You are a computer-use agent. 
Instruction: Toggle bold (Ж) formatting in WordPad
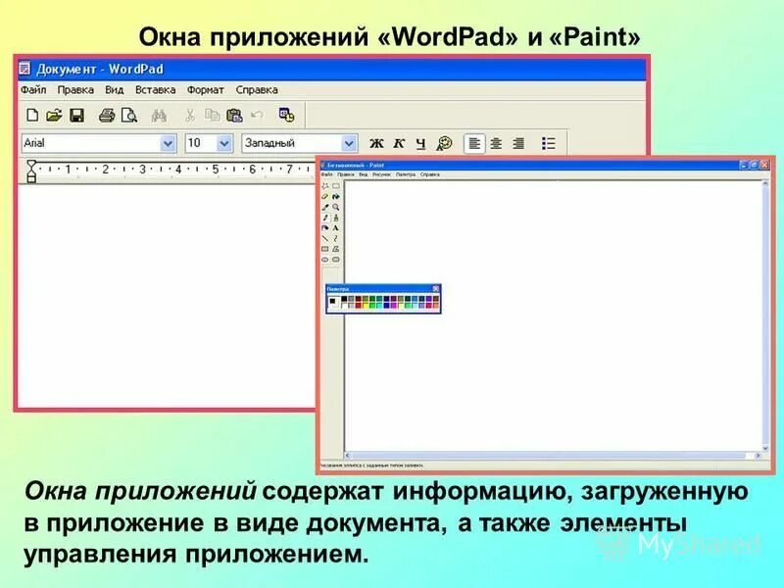pos(376,143)
